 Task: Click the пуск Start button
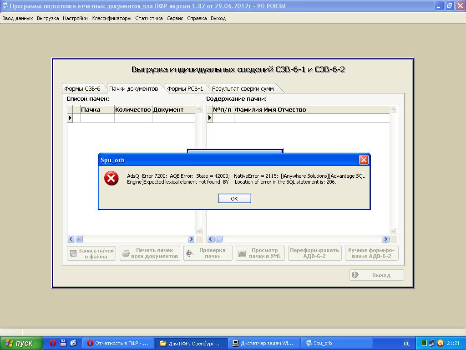click(21, 343)
